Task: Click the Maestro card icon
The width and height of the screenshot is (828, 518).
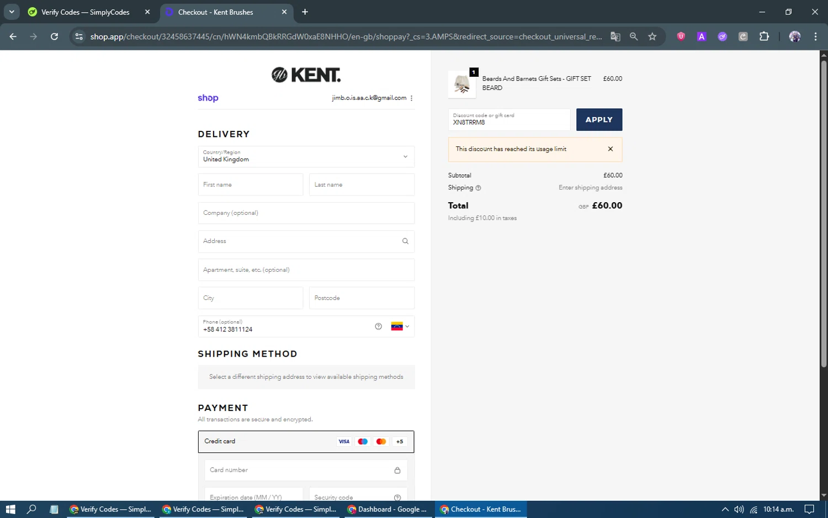Action: click(363, 441)
